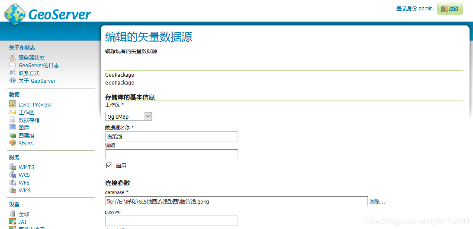
Task: Open WMTS service settings
Action: [26, 167]
